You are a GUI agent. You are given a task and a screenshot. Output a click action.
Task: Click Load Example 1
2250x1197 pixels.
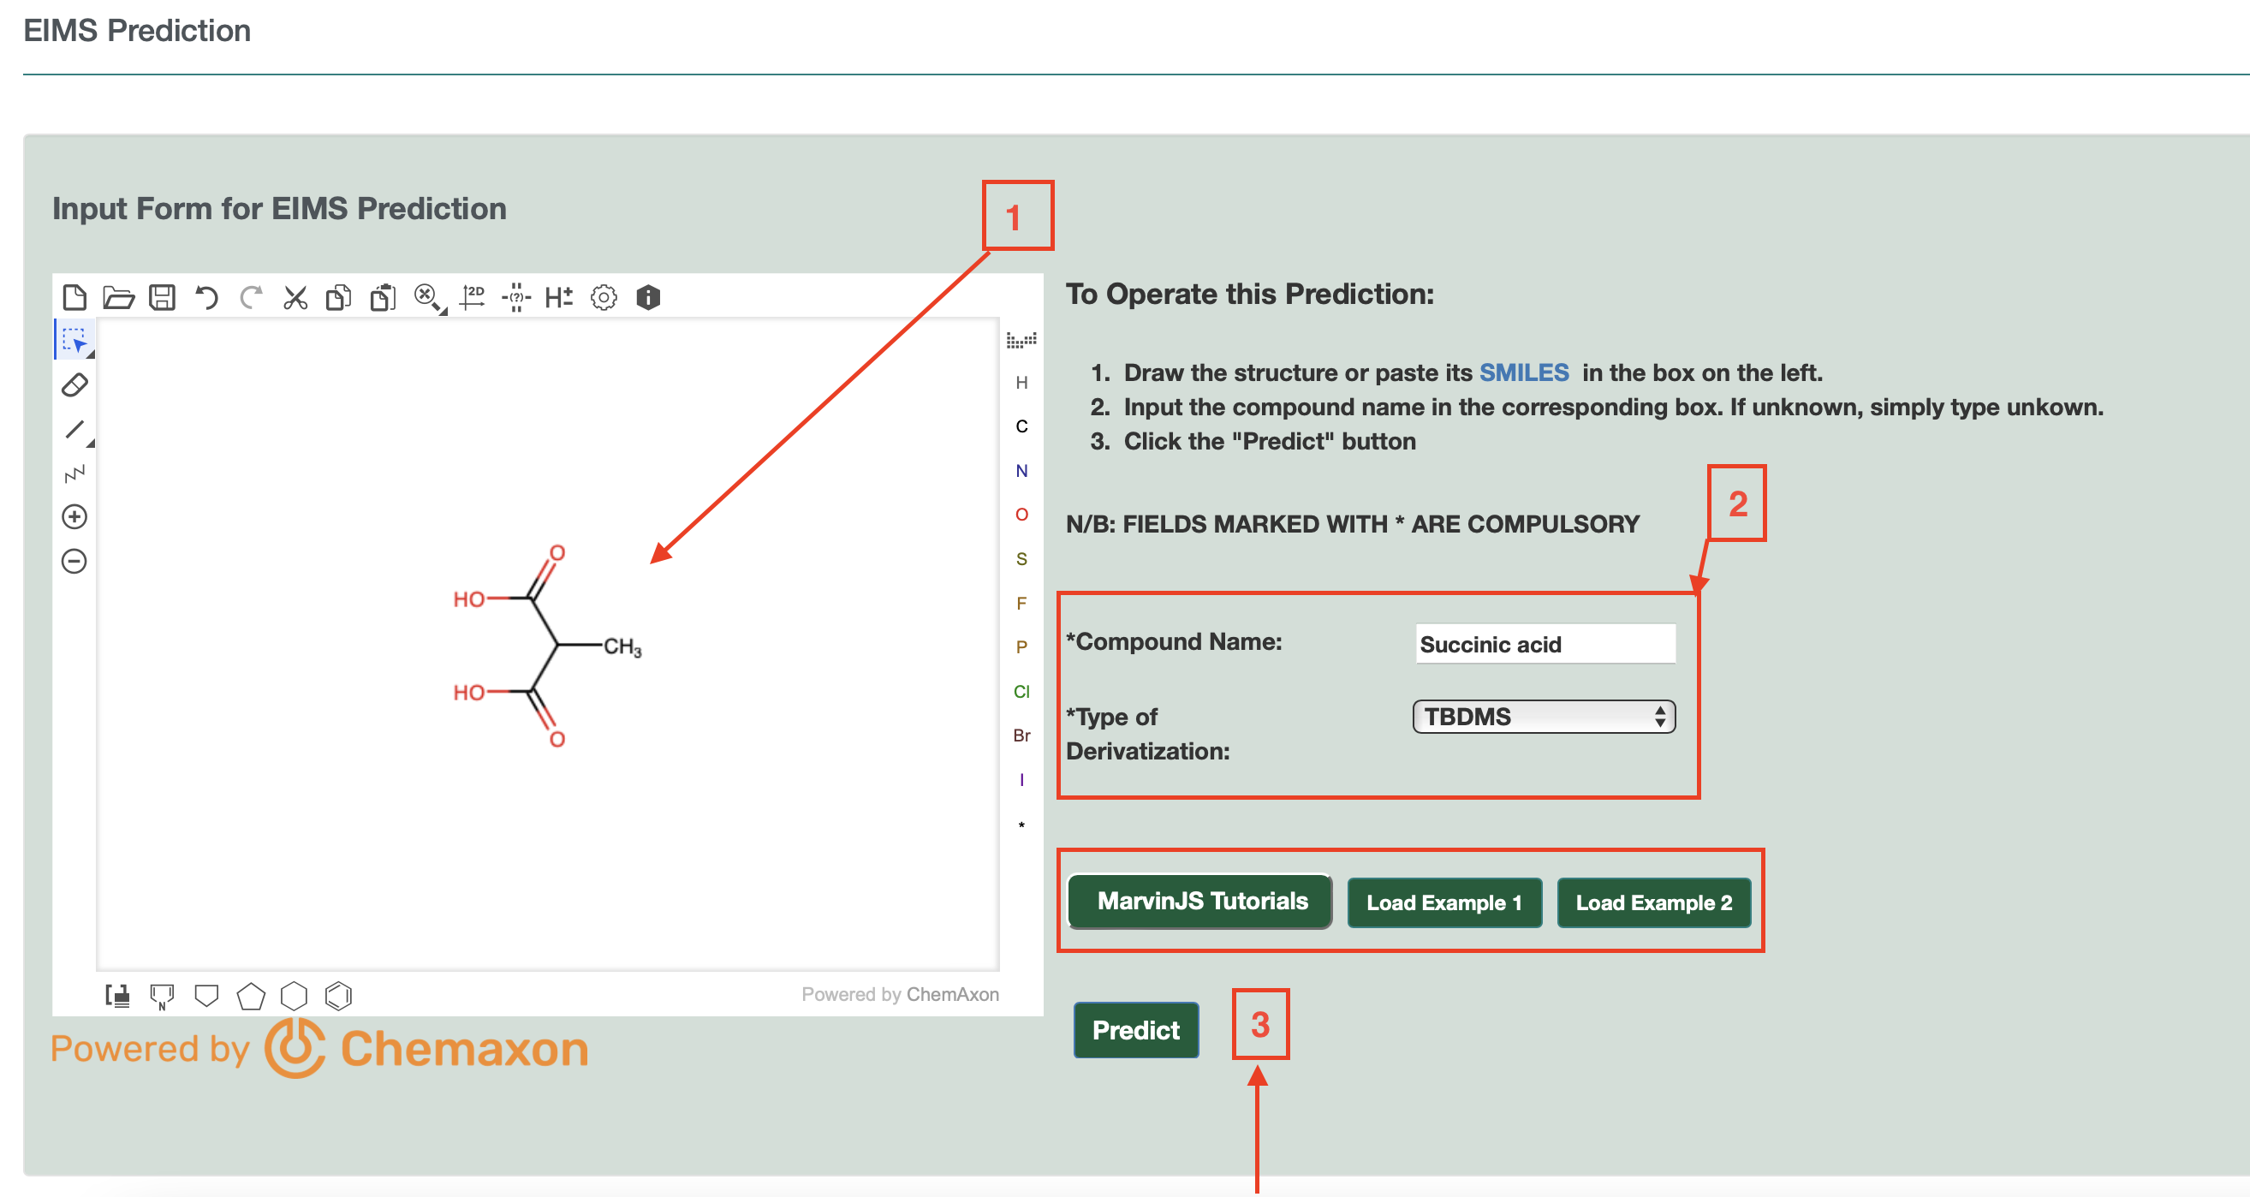point(1443,902)
